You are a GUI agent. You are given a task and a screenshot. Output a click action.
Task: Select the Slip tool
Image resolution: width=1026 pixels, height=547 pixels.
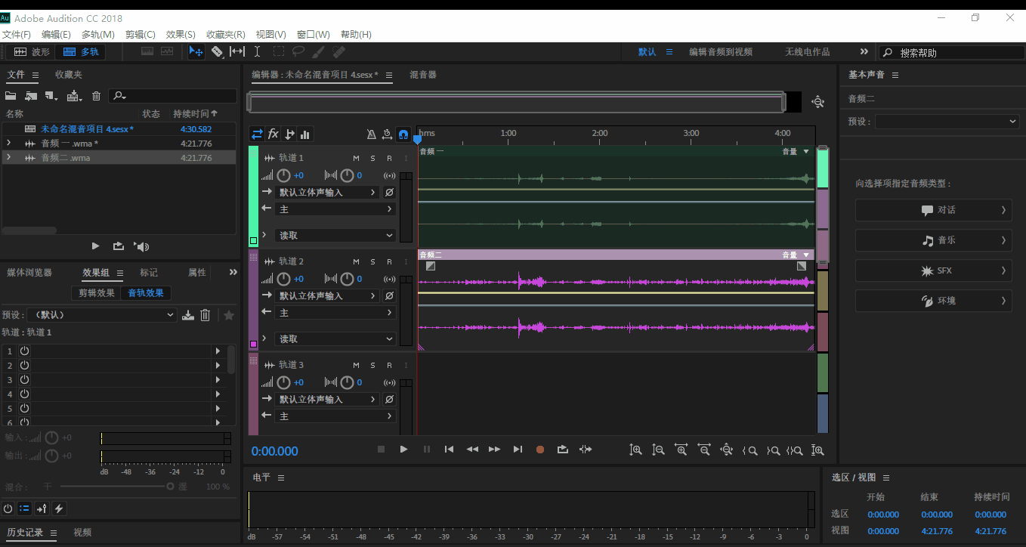point(237,52)
